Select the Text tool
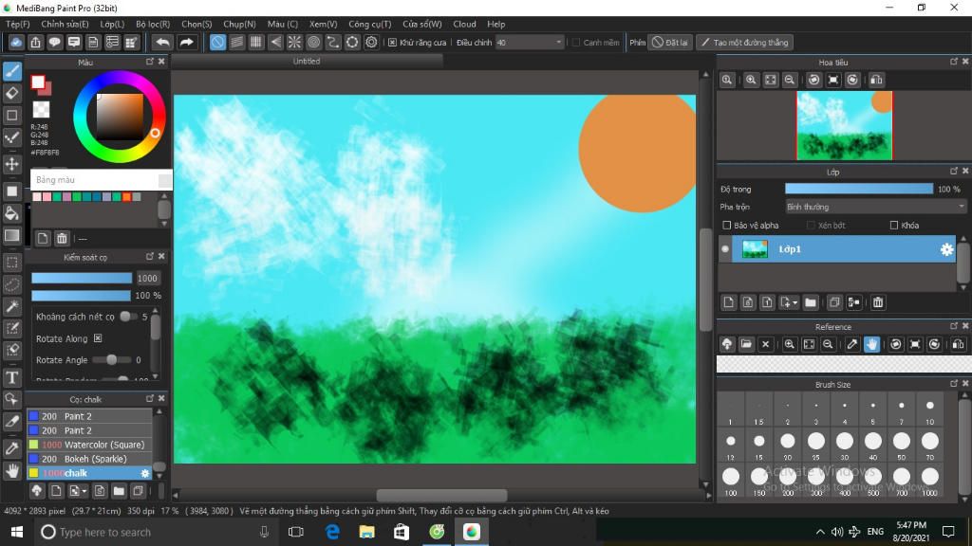The height and width of the screenshot is (546, 972). [x=11, y=377]
